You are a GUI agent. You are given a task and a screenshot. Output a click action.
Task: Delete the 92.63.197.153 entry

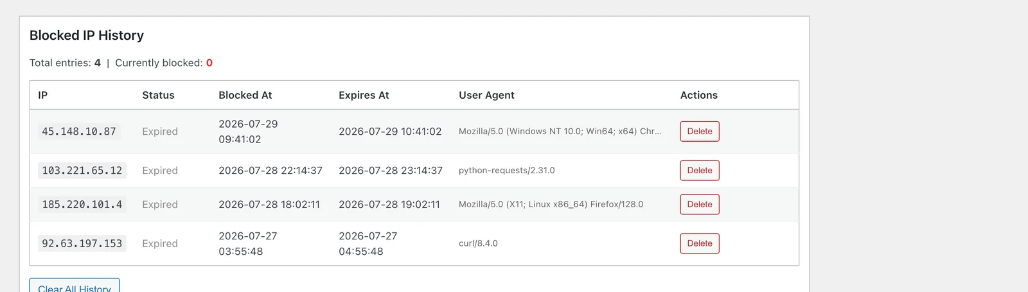[x=700, y=244]
